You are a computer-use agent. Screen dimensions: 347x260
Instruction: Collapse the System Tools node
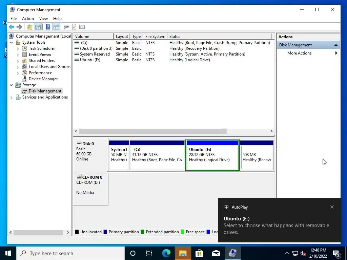(x=12, y=42)
